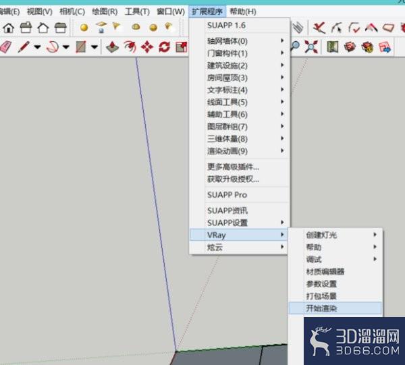
Task: Click the line with cursor arrow icon
Action: (337, 28)
